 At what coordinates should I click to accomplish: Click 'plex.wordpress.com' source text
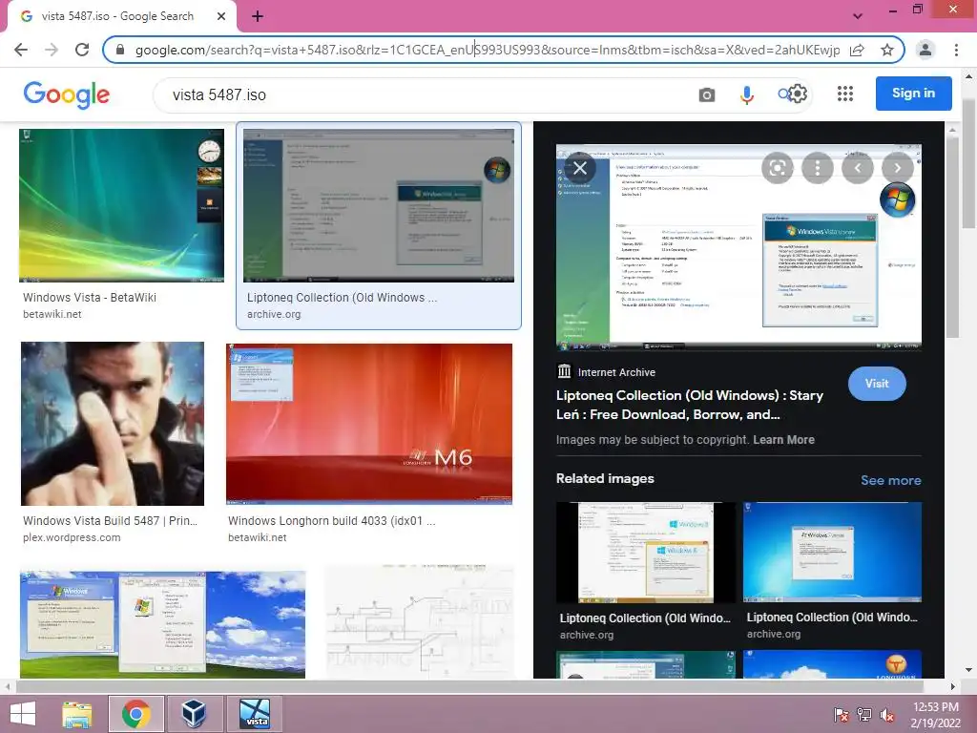click(x=72, y=538)
